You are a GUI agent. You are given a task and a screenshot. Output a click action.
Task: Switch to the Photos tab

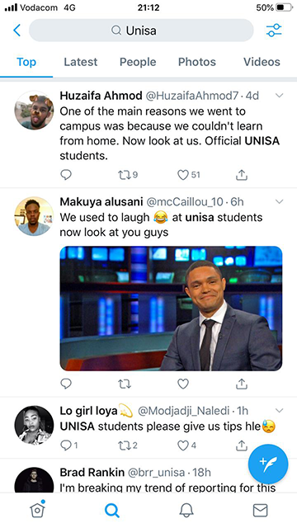197,62
